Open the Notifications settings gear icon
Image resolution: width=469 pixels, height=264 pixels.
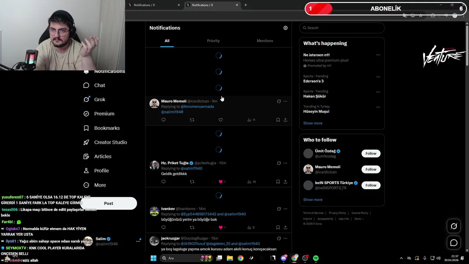click(x=285, y=28)
